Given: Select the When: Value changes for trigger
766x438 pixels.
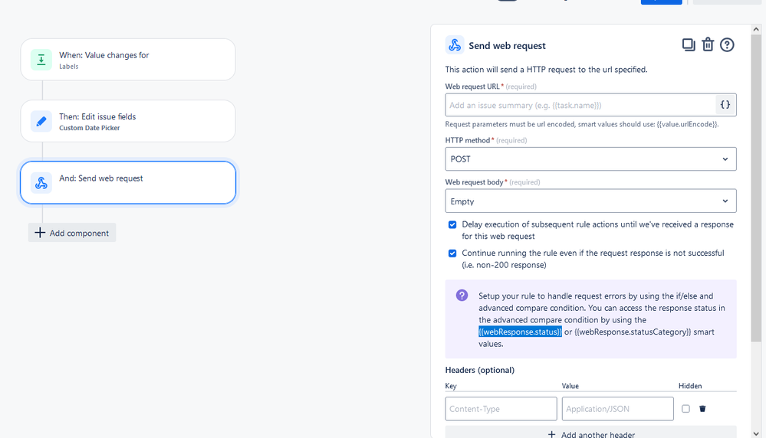Looking at the screenshot, I should [128, 60].
